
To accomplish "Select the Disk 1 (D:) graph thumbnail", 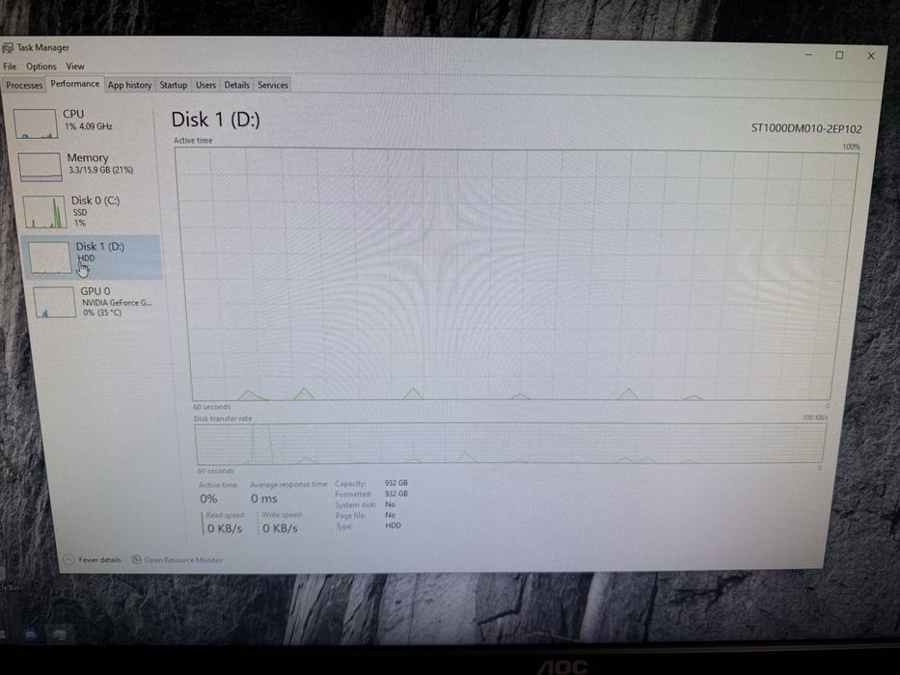I will point(50,257).
